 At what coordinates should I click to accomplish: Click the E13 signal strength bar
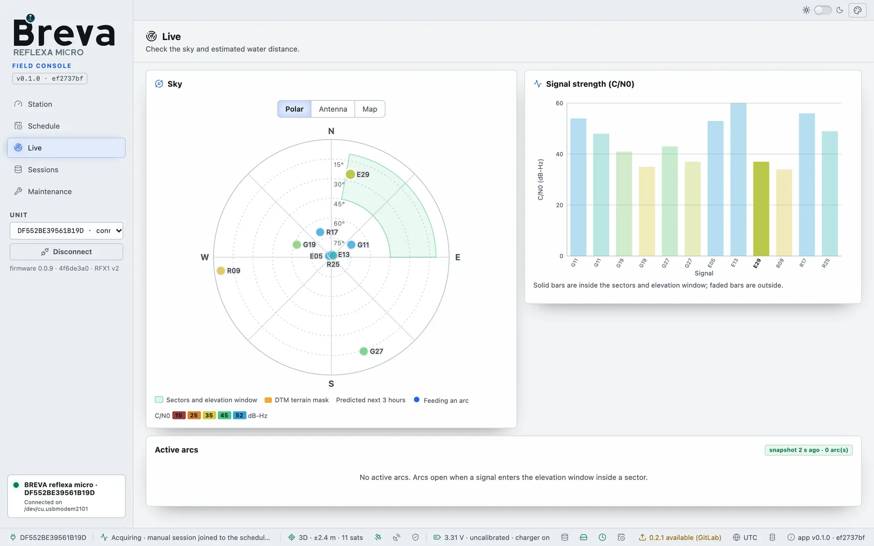tap(738, 180)
